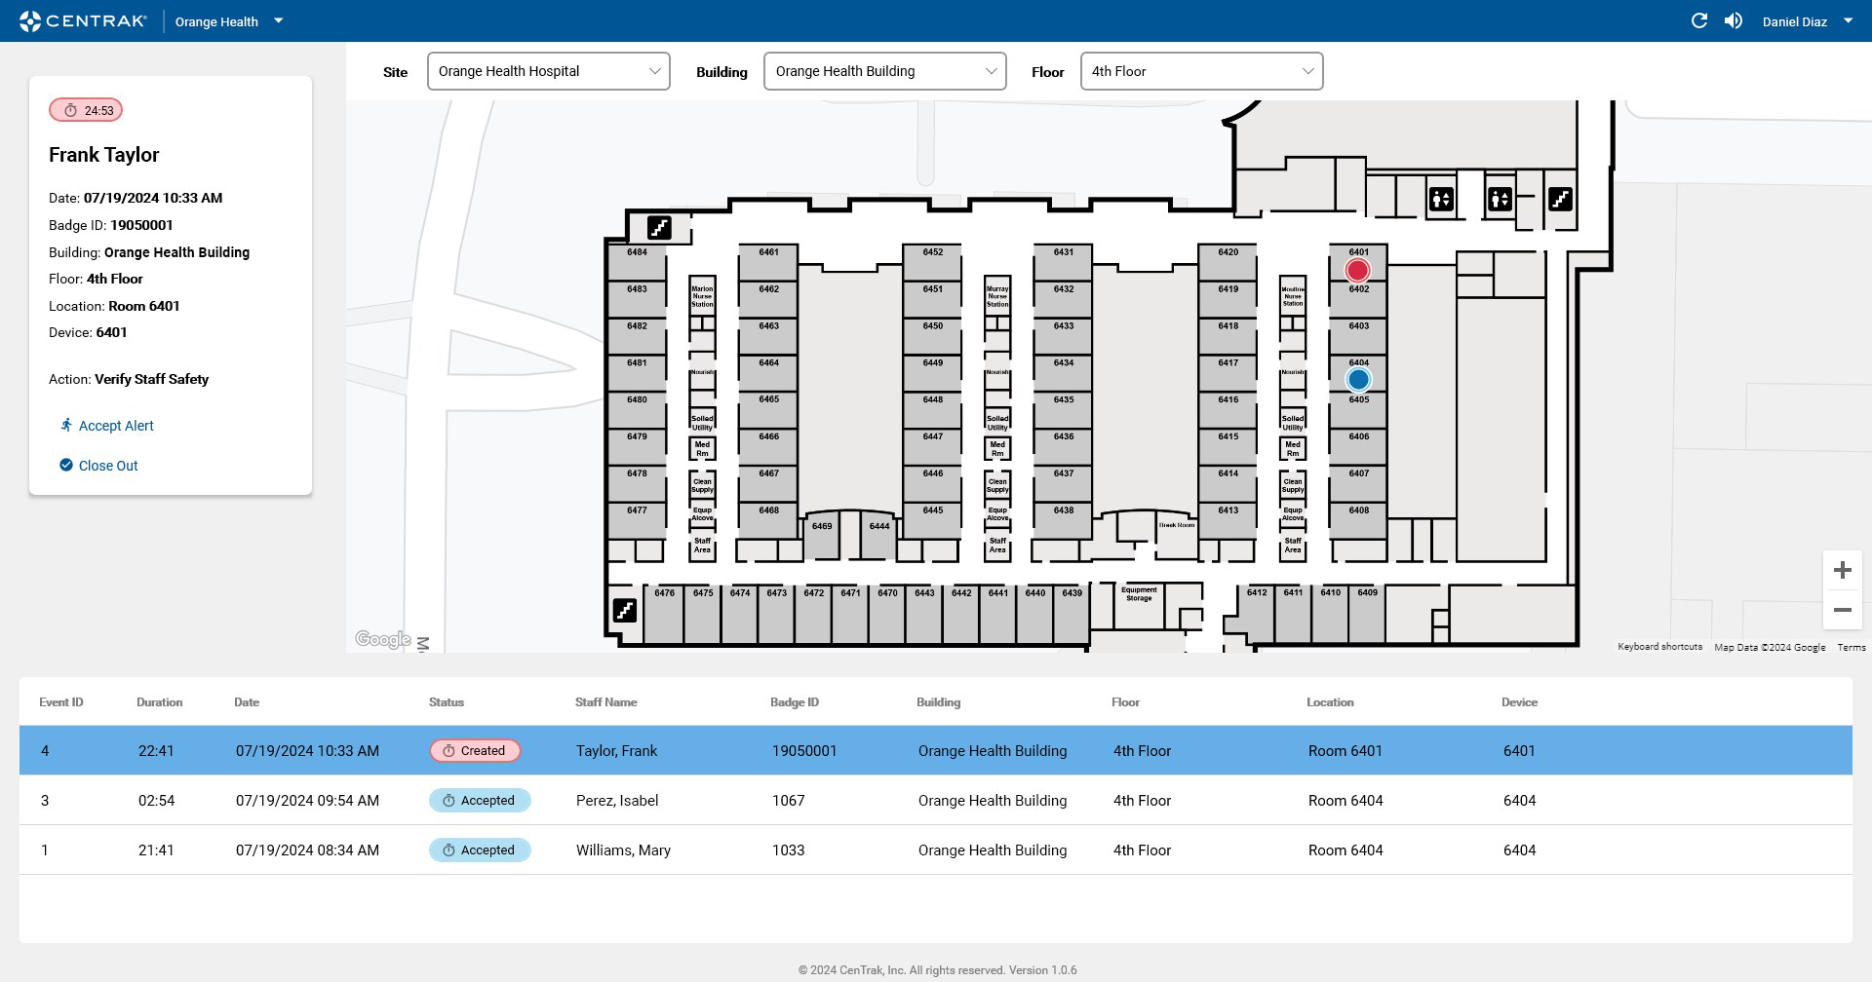This screenshot has width=1872, height=982.
Task: Select the Williams, Mary event row
Action: pyautogui.click(x=936, y=850)
